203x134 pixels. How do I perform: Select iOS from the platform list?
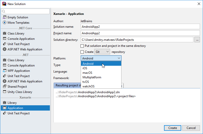85,68
